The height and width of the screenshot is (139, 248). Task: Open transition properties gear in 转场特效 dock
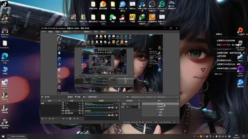pos(139,104)
